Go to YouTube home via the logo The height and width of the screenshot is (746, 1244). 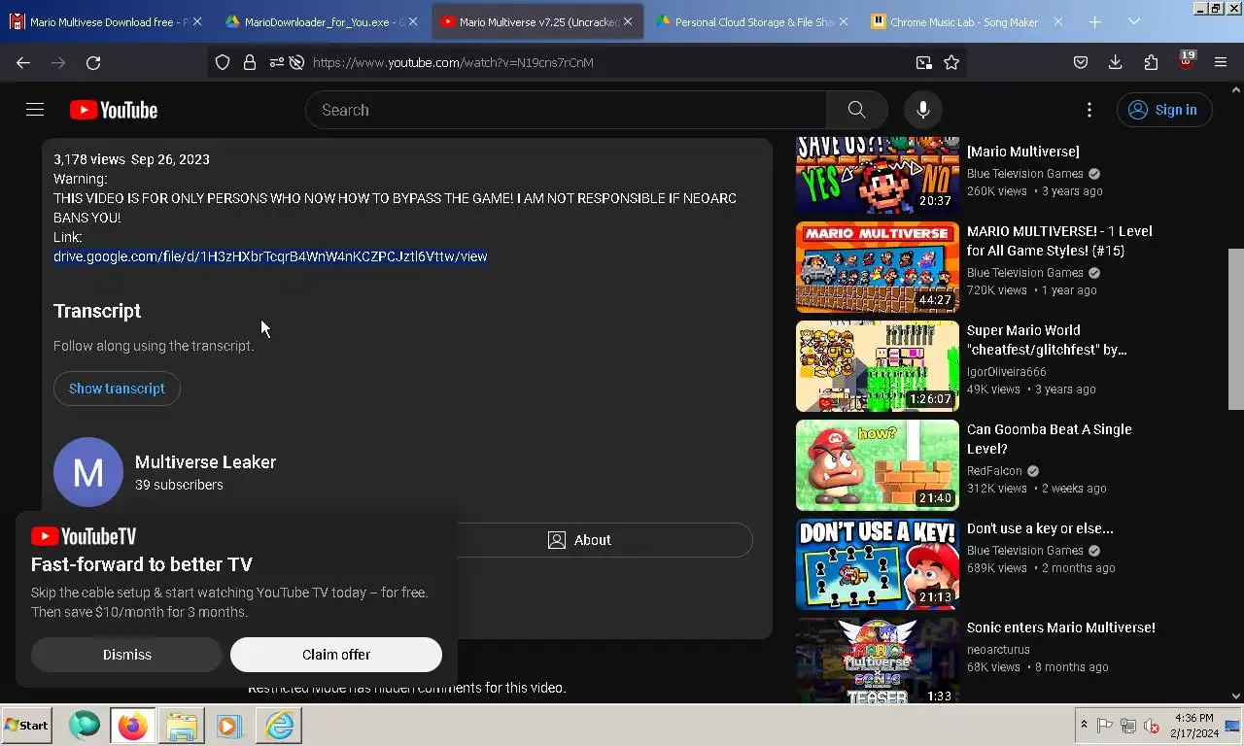(x=114, y=110)
